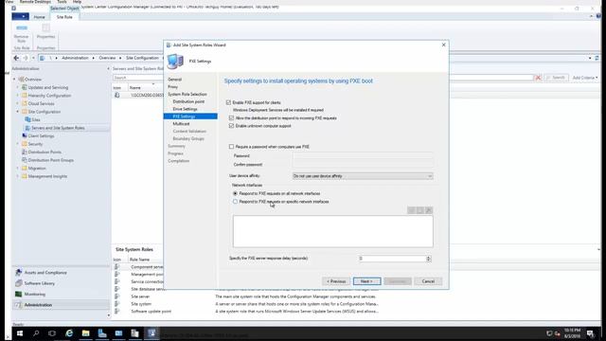Screen dimensions: 606x341
Task: Click the Software Library workspace icon
Action: pos(18,283)
